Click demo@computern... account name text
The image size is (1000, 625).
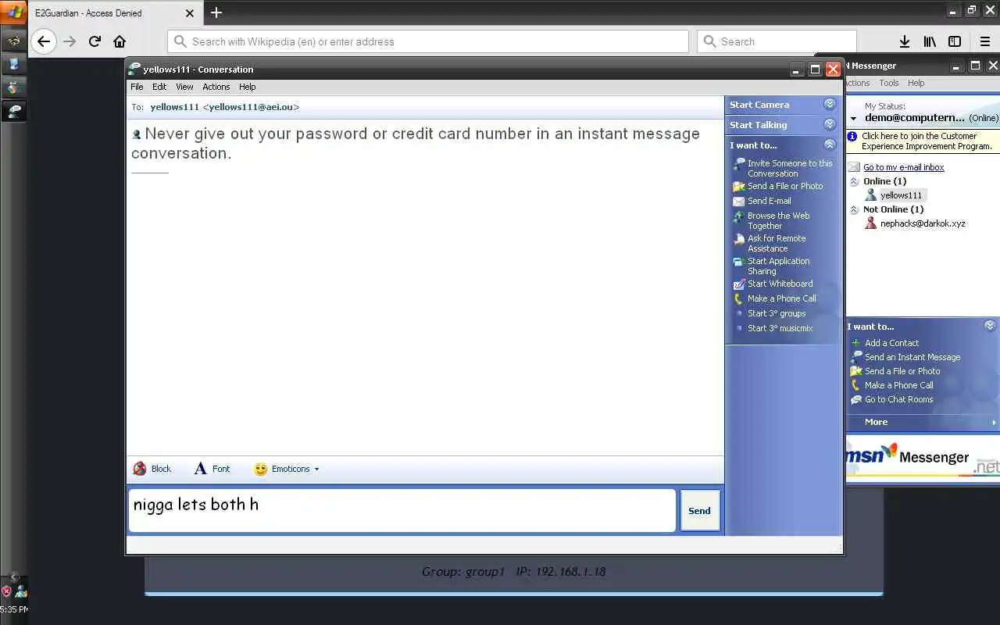pos(914,118)
